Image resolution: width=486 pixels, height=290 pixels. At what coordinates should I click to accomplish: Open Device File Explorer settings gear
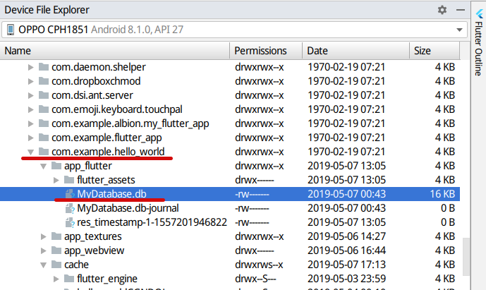(442, 10)
